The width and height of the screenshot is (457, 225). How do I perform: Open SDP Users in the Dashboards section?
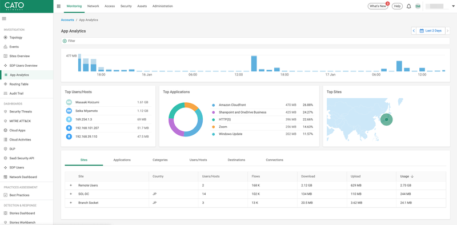coord(17,167)
